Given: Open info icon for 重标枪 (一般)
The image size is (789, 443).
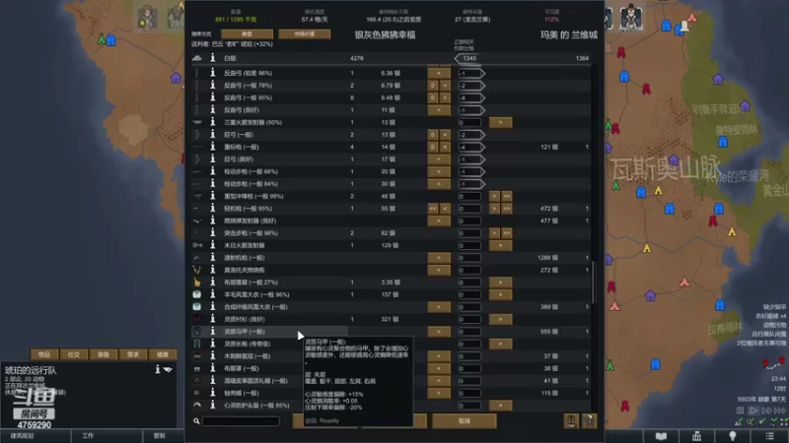Looking at the screenshot, I should click(x=212, y=147).
